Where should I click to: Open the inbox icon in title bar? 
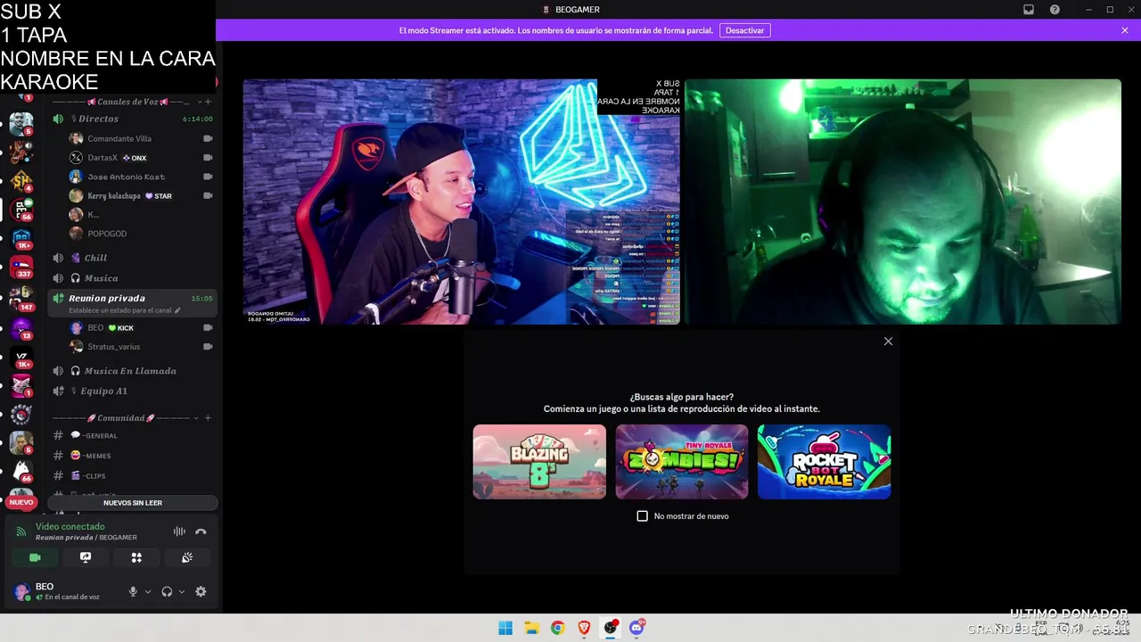pyautogui.click(x=1029, y=10)
